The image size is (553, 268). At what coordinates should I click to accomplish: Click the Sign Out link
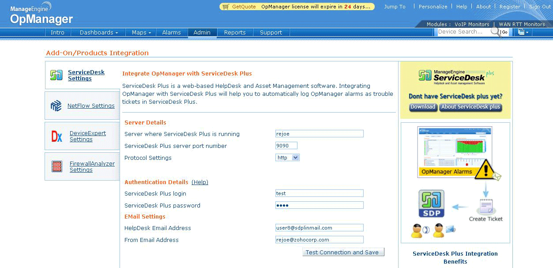(540, 7)
